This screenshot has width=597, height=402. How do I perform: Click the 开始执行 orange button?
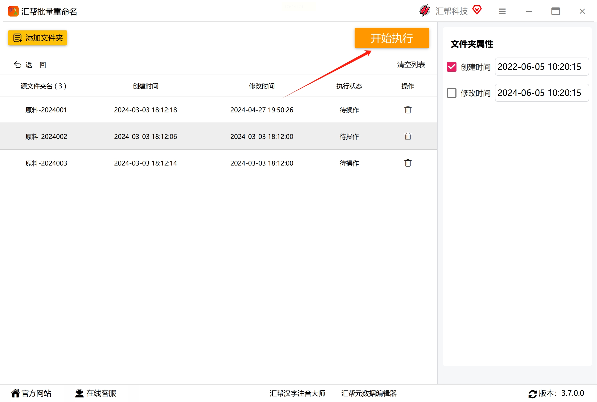pyautogui.click(x=391, y=38)
